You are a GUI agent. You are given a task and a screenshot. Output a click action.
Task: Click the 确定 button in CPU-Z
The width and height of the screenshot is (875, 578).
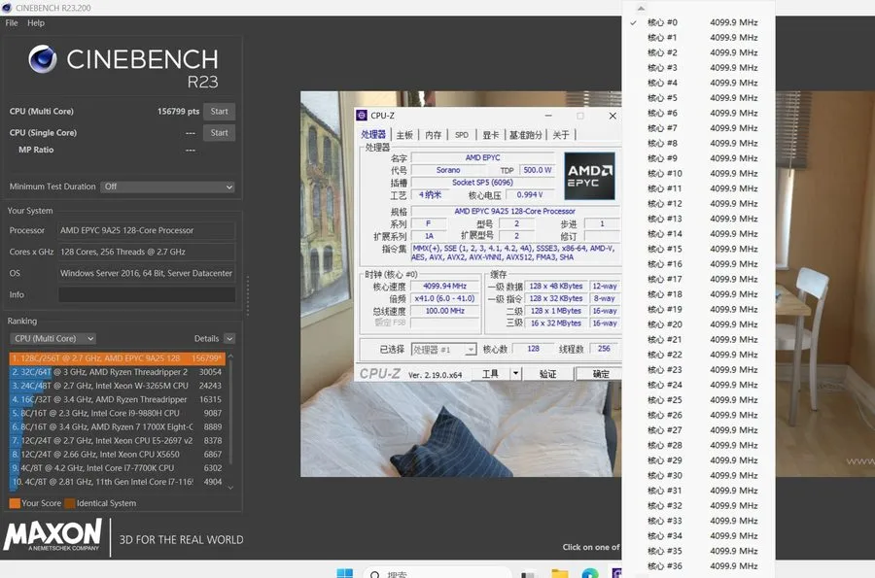599,374
